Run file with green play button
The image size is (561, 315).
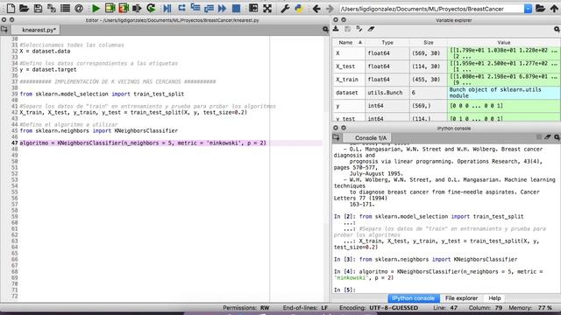96,8
